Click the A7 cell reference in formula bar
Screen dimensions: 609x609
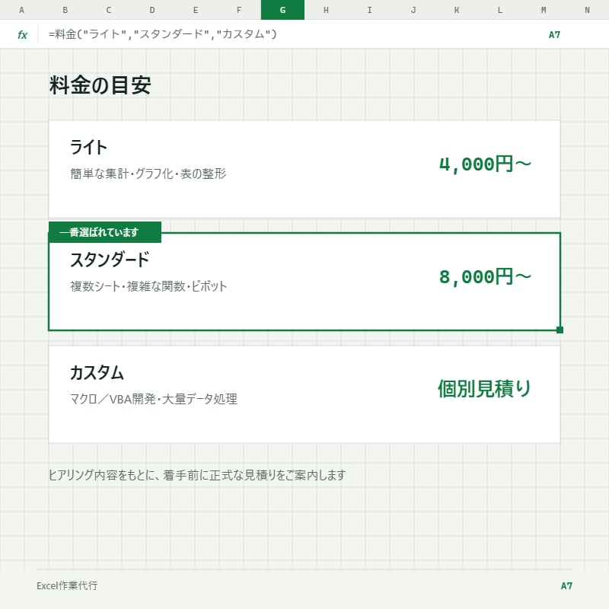click(x=554, y=34)
